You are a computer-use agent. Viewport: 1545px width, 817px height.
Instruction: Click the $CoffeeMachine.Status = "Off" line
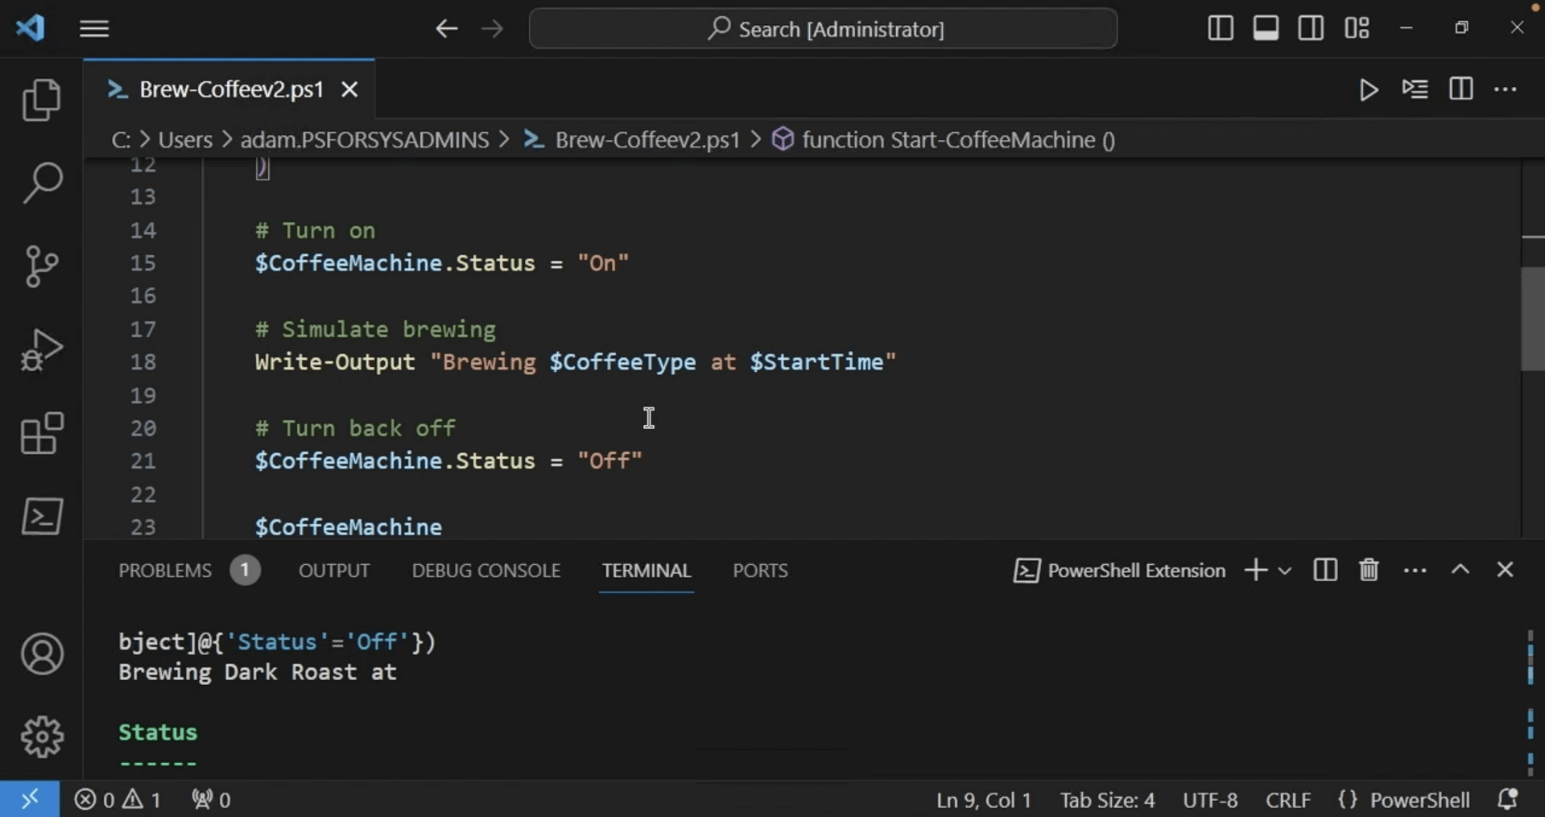448,461
